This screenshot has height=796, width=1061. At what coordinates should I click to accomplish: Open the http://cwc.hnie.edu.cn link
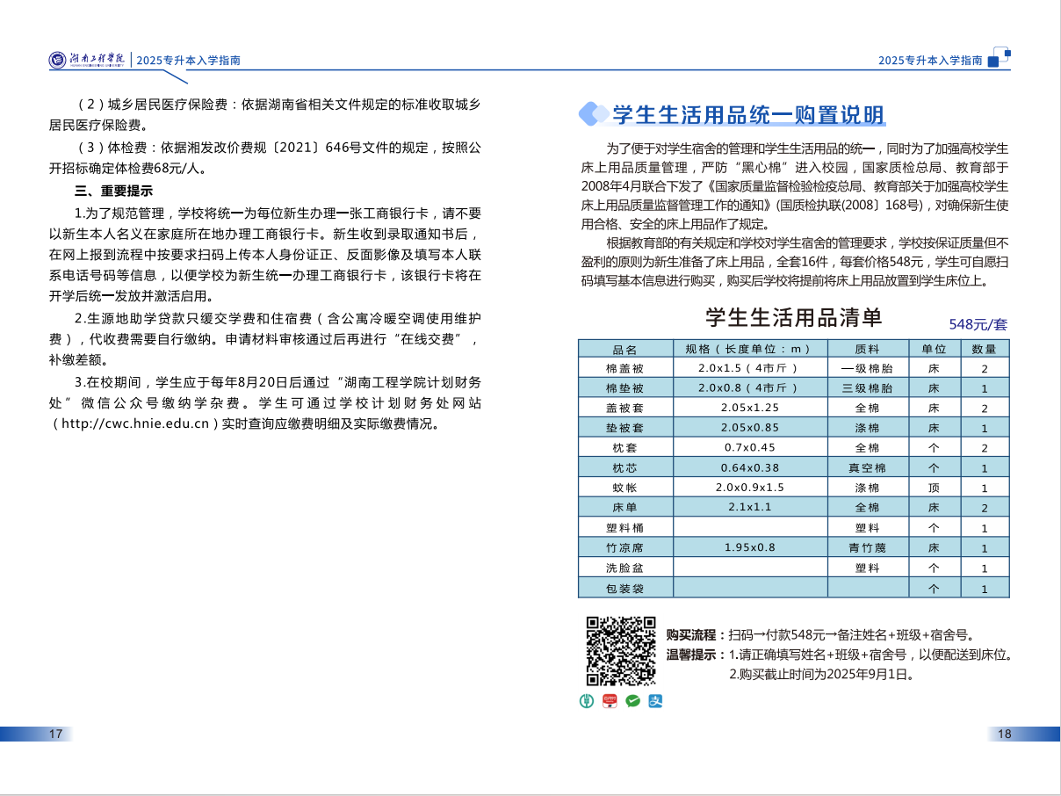point(134,423)
